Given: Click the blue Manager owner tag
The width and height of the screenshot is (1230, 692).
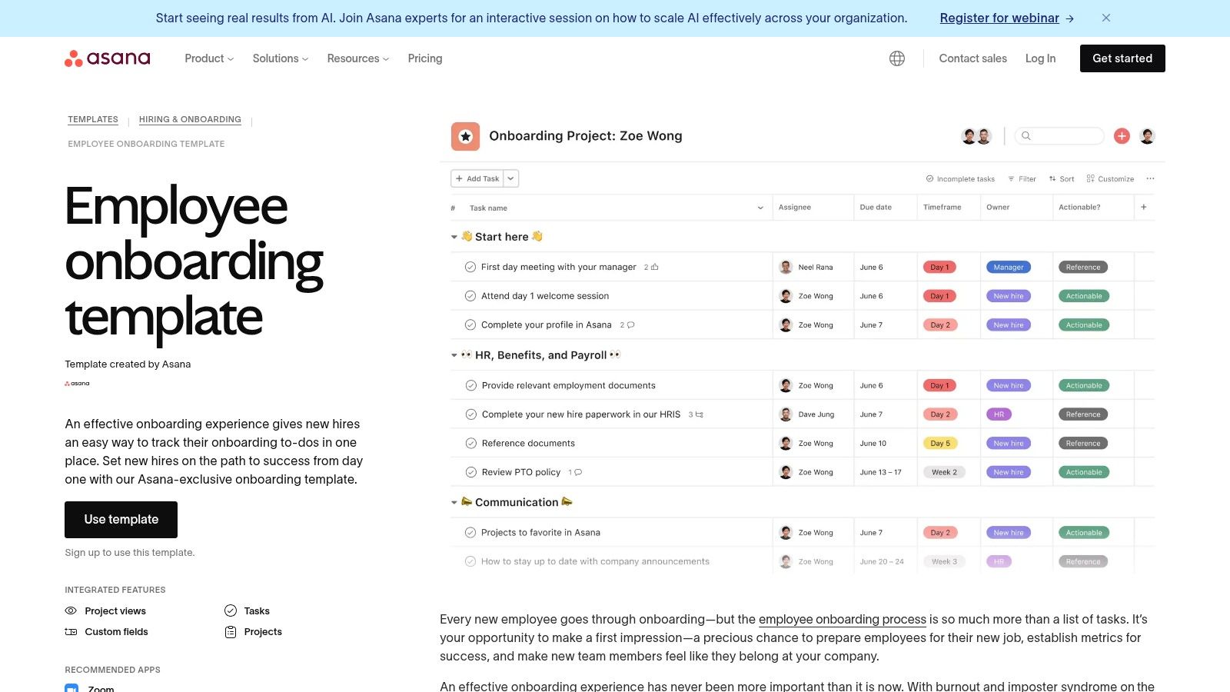Looking at the screenshot, I should [1008, 267].
